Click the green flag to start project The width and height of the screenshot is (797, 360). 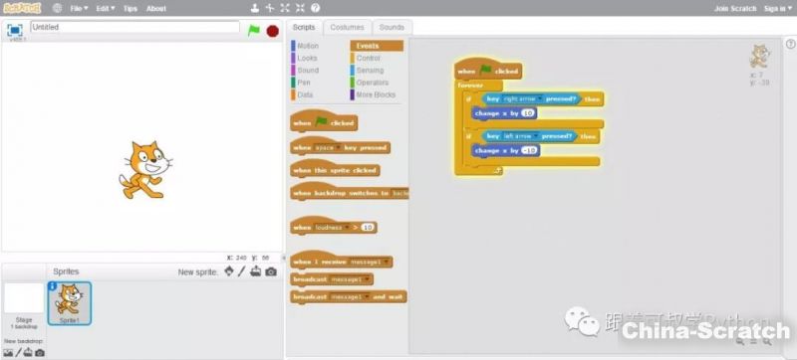254,31
